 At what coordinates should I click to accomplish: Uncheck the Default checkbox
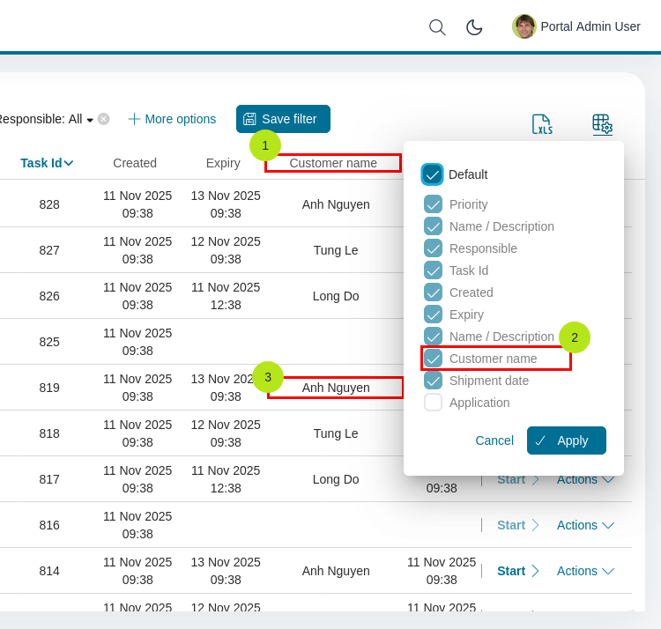(432, 174)
